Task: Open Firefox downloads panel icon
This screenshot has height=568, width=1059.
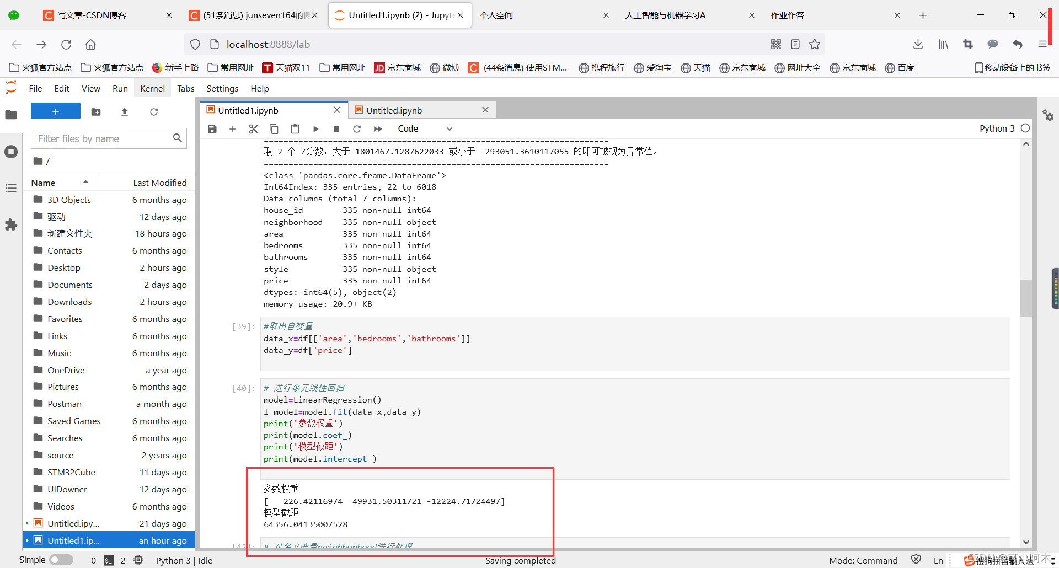Action: point(918,44)
